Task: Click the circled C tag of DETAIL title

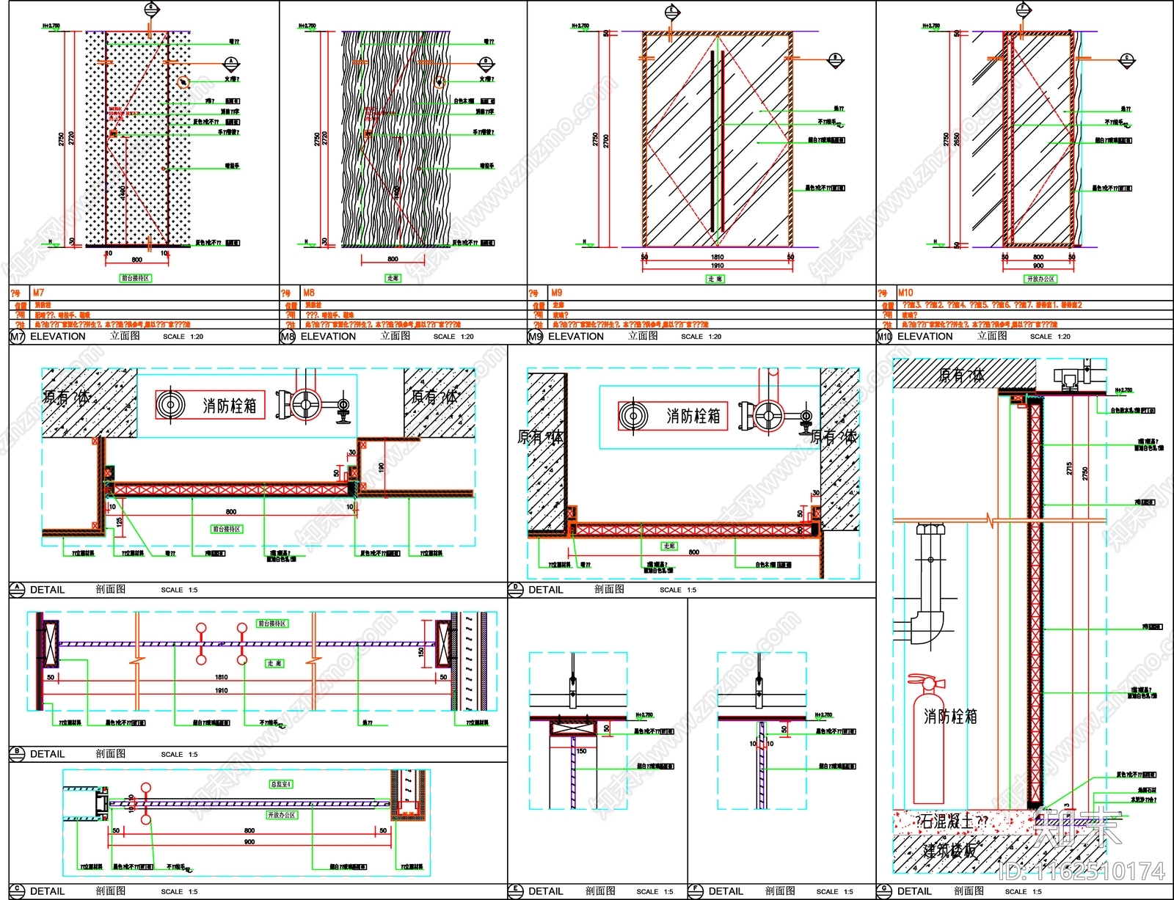Action: point(17,891)
